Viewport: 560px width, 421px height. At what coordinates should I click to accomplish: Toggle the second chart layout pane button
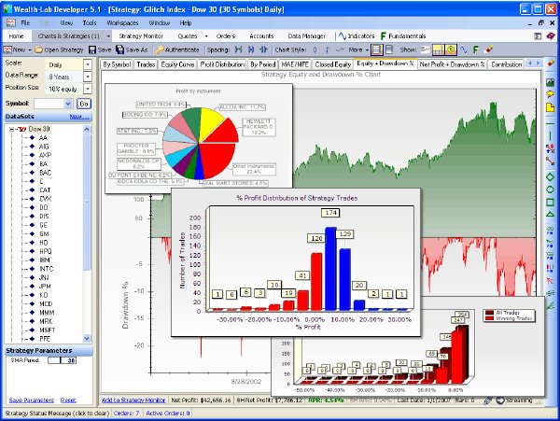tap(389, 49)
